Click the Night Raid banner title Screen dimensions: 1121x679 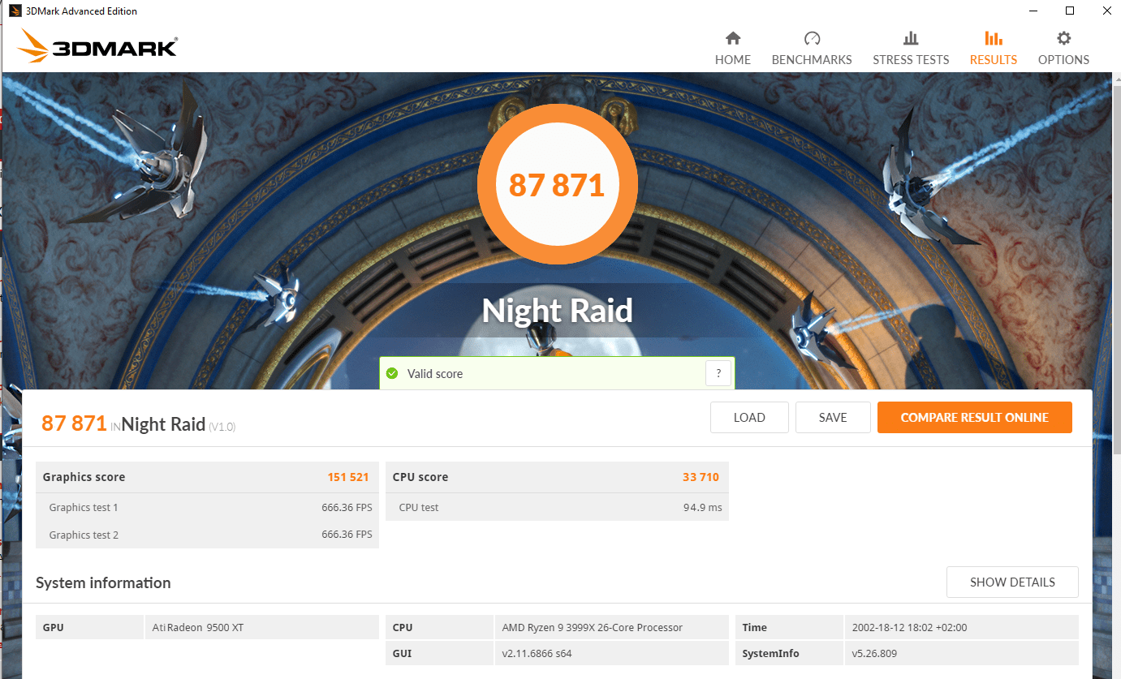click(557, 311)
